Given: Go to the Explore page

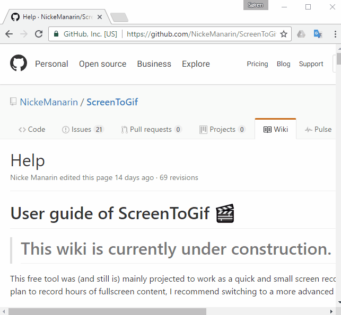Looking at the screenshot, I should point(196,64).
